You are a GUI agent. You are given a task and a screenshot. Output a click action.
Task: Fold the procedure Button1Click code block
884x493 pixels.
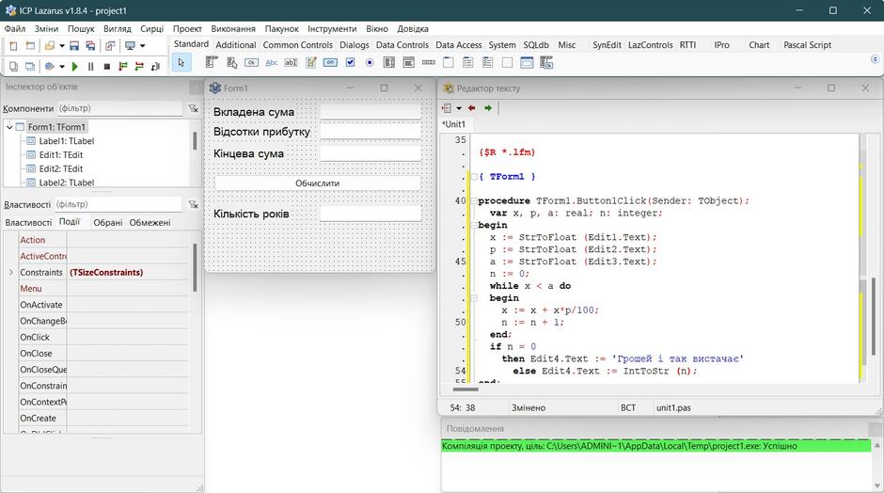(x=474, y=200)
